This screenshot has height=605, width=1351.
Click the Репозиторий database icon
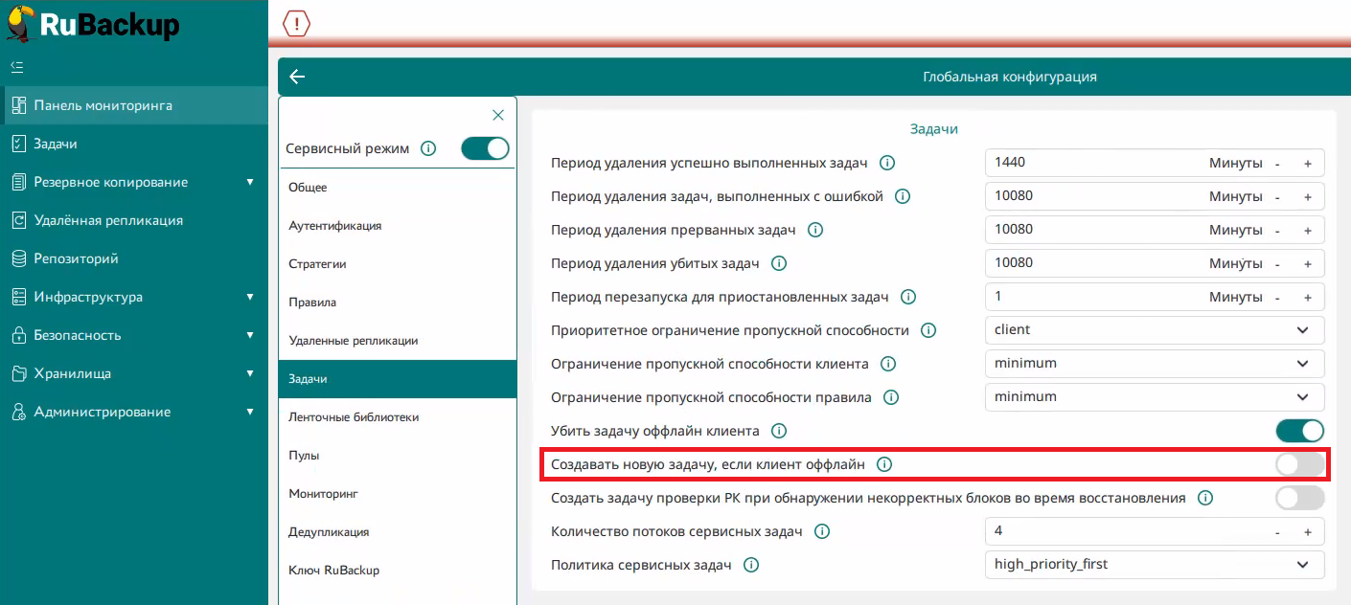click(x=18, y=258)
